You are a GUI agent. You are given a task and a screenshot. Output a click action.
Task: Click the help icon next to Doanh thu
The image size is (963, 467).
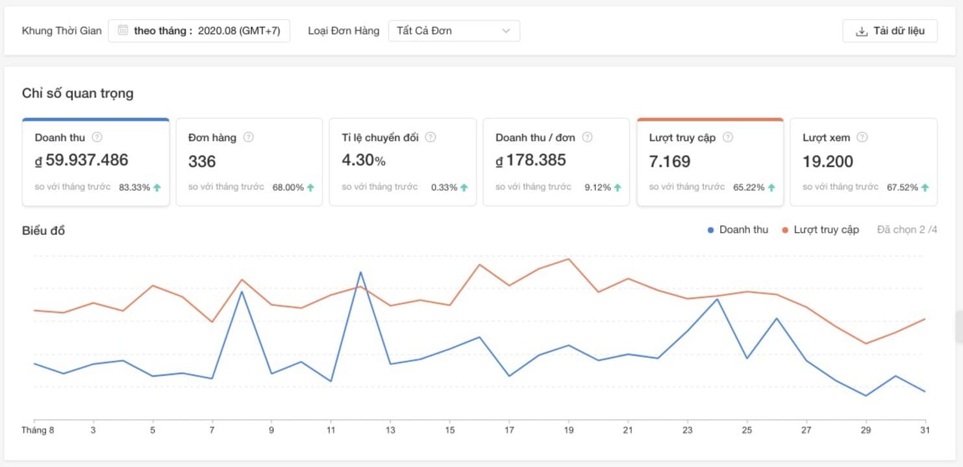(97, 138)
